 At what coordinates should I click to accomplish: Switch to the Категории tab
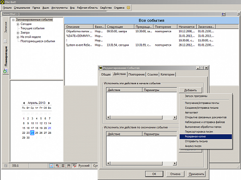167,75
